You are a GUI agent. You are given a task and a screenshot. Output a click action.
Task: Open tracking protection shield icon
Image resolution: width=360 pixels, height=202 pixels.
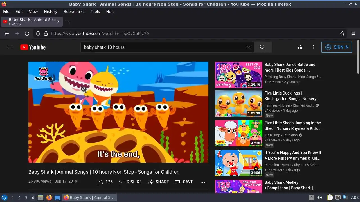point(38,33)
